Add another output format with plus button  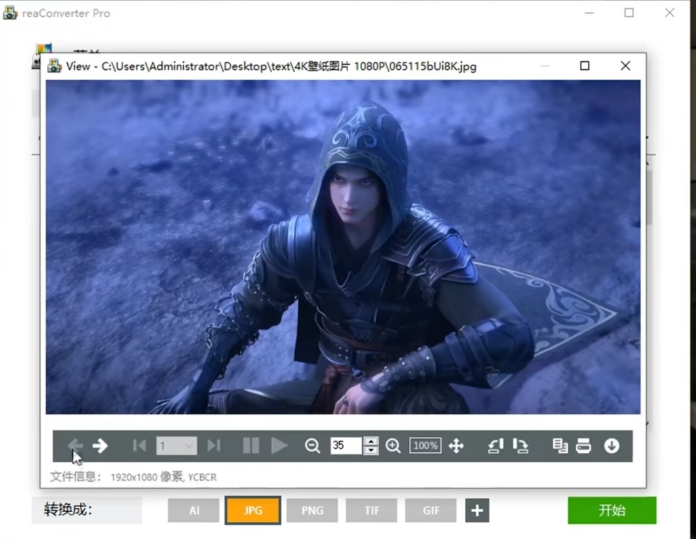tap(477, 510)
